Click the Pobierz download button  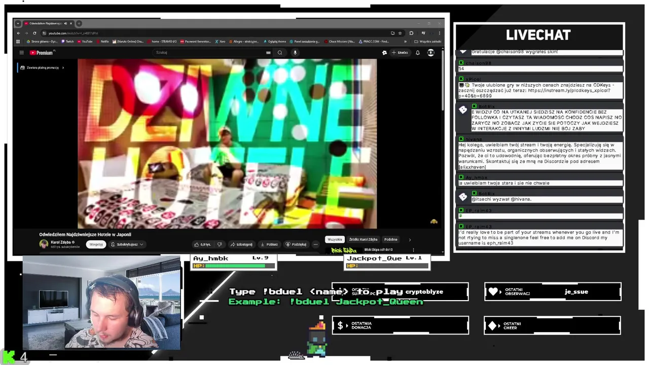pos(269,244)
